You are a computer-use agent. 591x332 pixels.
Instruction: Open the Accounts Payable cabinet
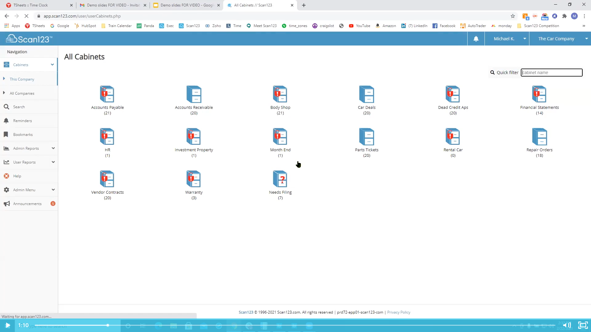pyautogui.click(x=107, y=98)
